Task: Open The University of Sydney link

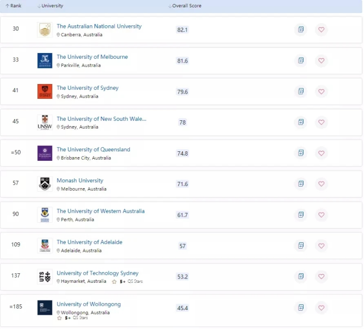Action: [x=88, y=88]
